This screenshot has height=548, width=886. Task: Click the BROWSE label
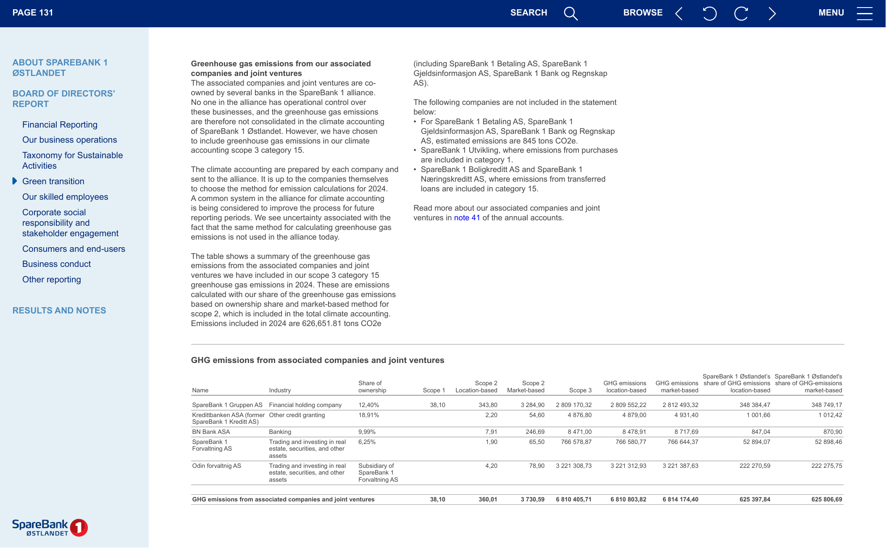[x=643, y=13]
